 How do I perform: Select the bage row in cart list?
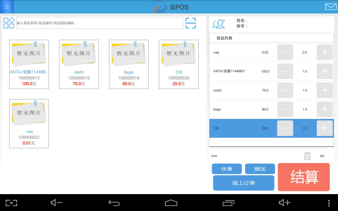click(x=271, y=109)
